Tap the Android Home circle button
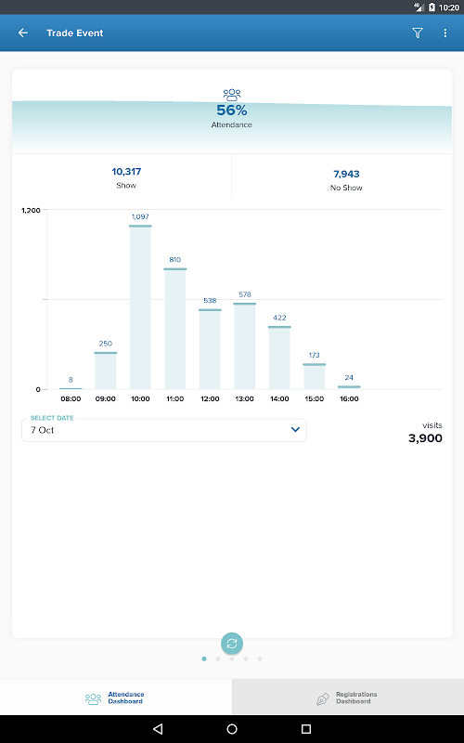Viewport: 464px width, 743px height. [232, 729]
